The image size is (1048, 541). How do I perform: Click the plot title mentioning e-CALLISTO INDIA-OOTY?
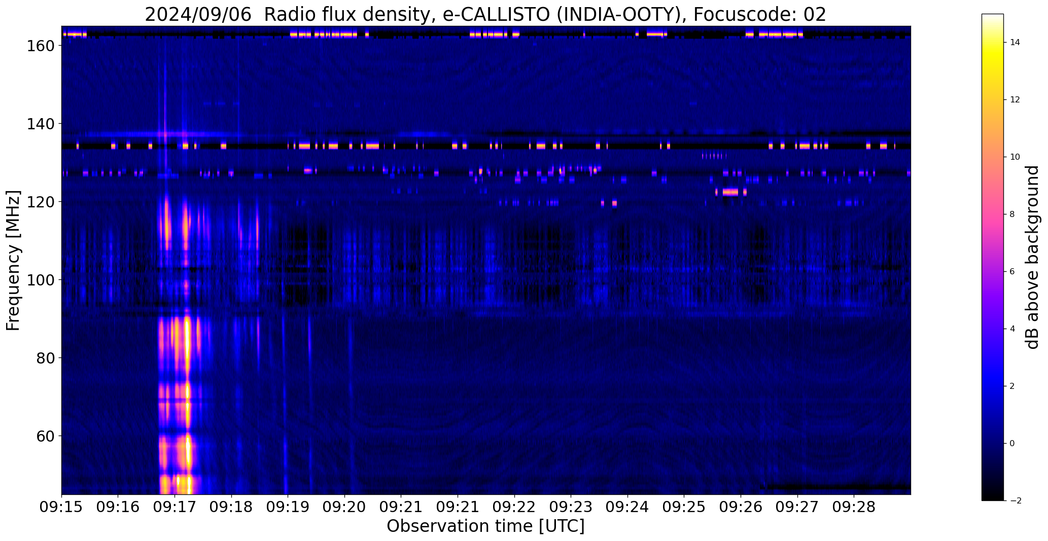(485, 14)
